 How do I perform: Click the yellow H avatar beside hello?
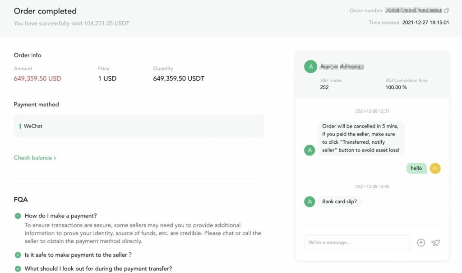tap(435, 168)
